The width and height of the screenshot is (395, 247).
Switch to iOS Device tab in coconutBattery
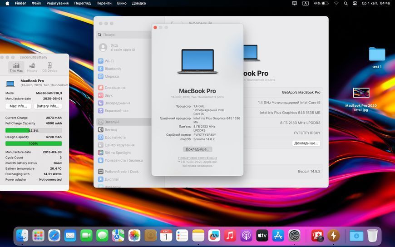(x=49, y=67)
